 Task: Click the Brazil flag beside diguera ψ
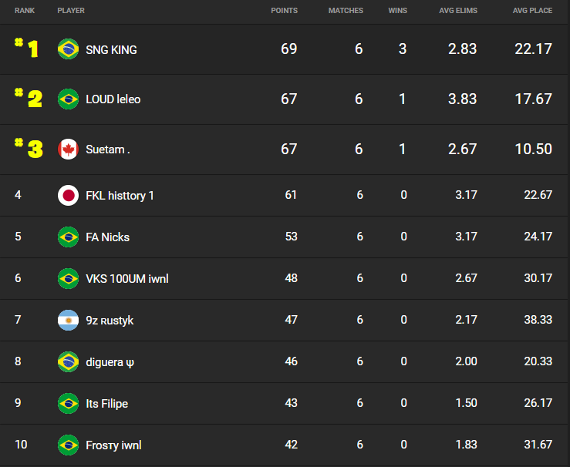[69, 361]
